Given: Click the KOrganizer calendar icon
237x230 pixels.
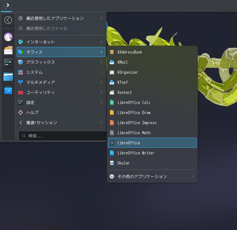Looking at the screenshot, I should 112,72.
